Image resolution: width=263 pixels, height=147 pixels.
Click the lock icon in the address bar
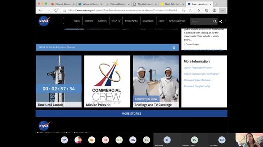coord(65,10)
